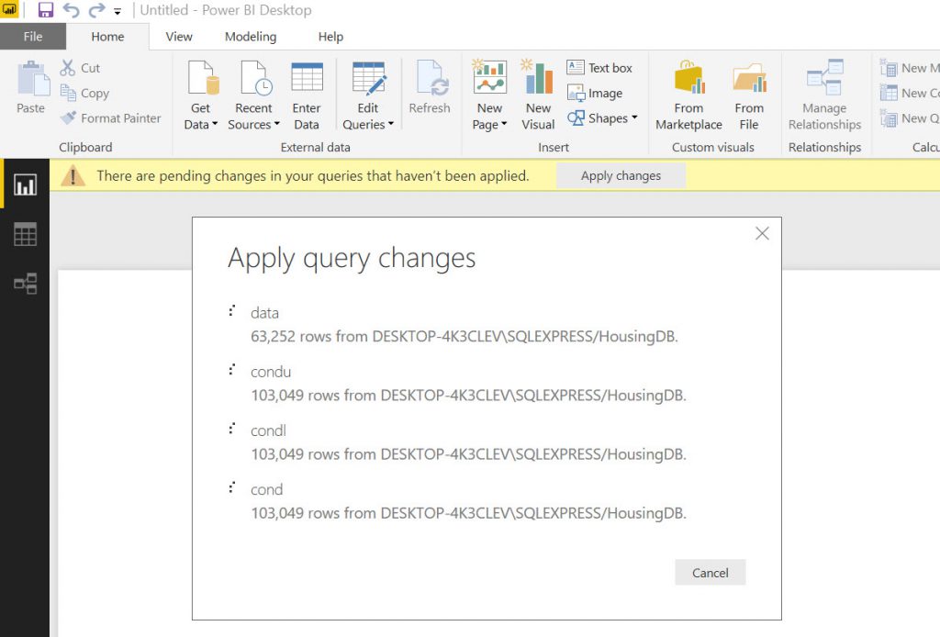Cancel the Apply query changes dialog
The width and height of the screenshot is (940, 637).
click(710, 573)
